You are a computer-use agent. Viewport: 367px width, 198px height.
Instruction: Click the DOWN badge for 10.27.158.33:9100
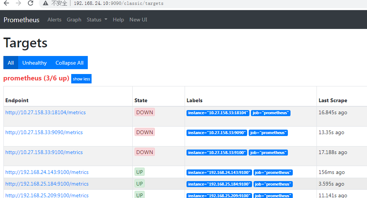145,152
